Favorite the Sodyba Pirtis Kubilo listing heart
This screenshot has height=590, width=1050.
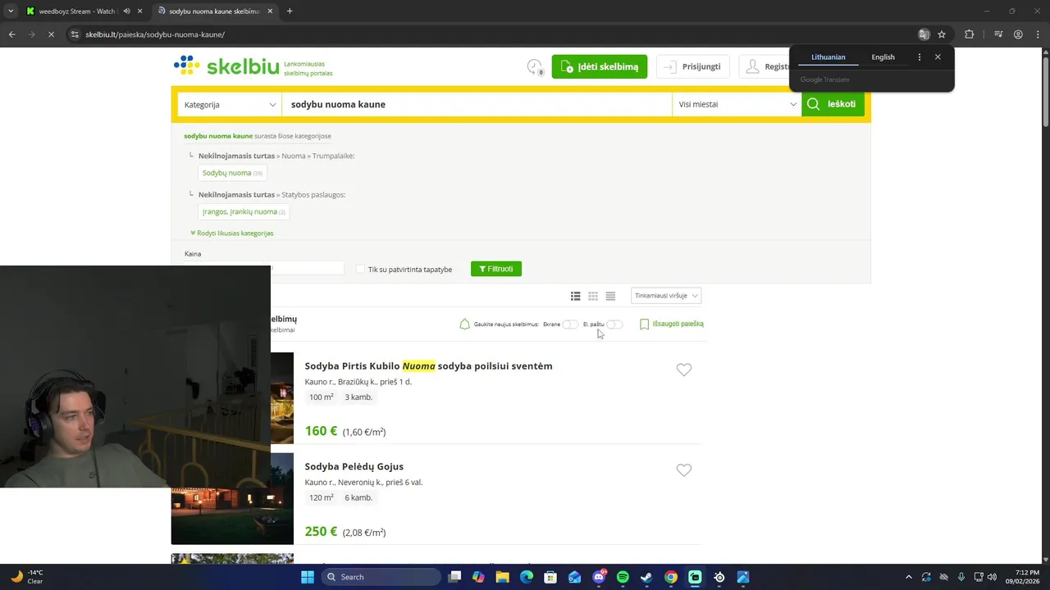pyautogui.click(x=684, y=370)
